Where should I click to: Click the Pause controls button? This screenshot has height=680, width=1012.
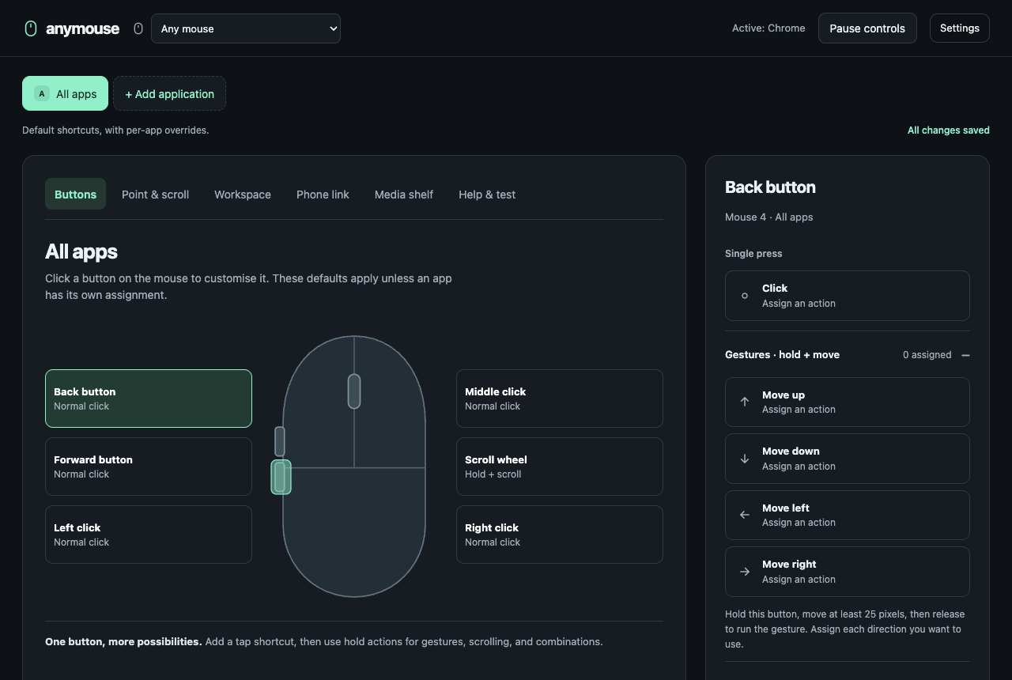[x=867, y=28]
